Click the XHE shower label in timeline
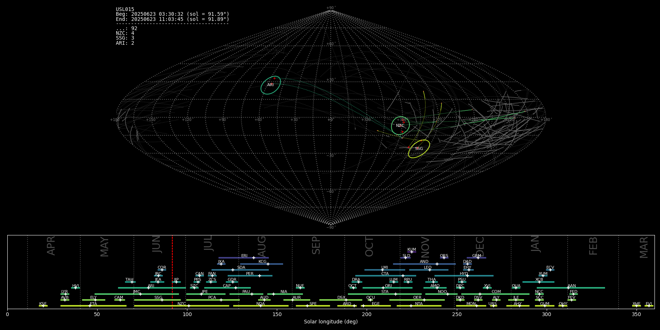660x330 pixels. [637, 304]
